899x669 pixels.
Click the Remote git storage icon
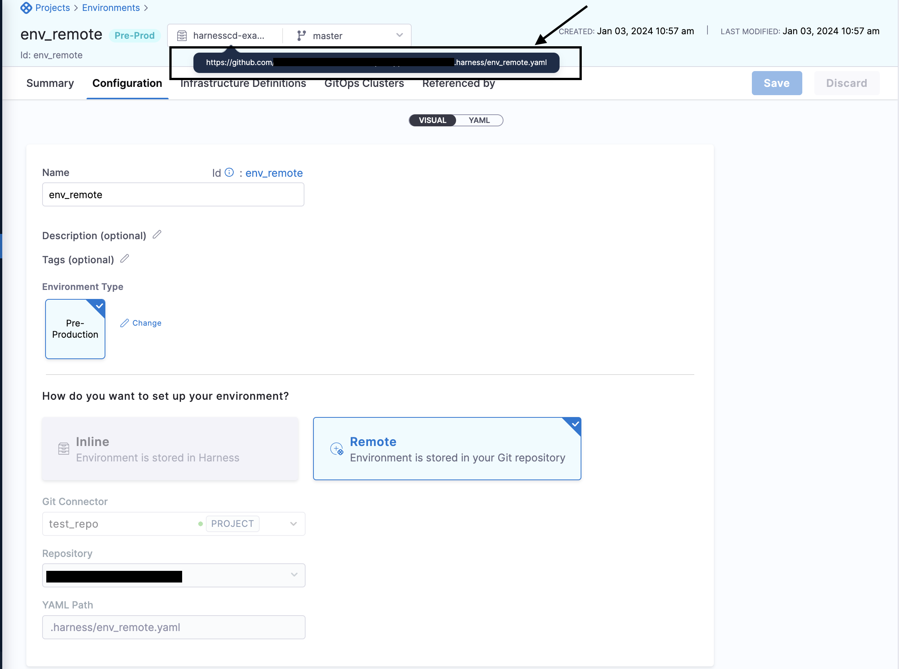[x=337, y=449]
